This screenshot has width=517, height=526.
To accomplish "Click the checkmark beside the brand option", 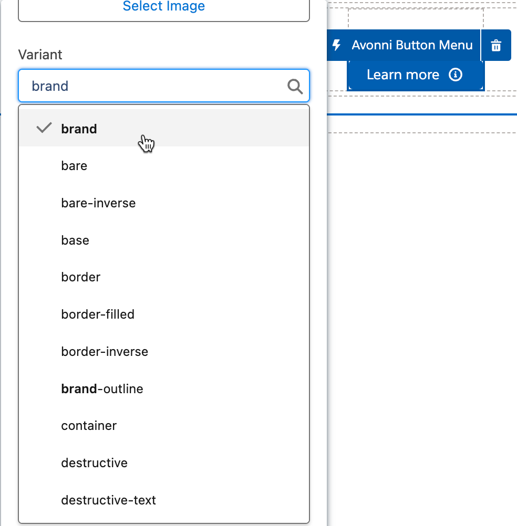I will point(44,128).
